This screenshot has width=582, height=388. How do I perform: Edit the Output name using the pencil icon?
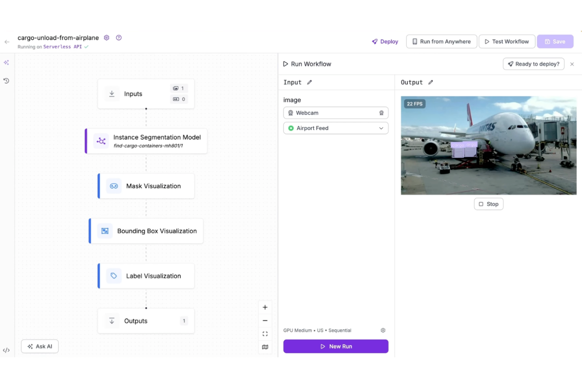(x=430, y=82)
